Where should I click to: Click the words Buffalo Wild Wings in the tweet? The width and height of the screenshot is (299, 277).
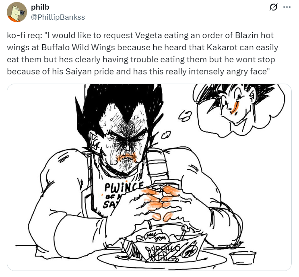click(78, 47)
